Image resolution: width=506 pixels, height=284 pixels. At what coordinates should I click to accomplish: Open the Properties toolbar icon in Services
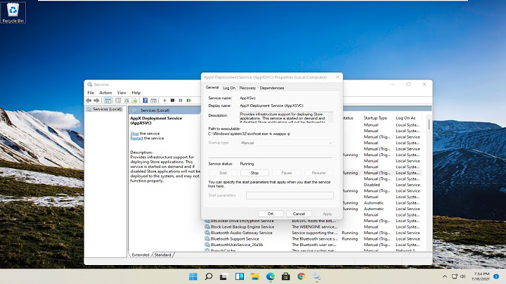pyautogui.click(x=118, y=101)
